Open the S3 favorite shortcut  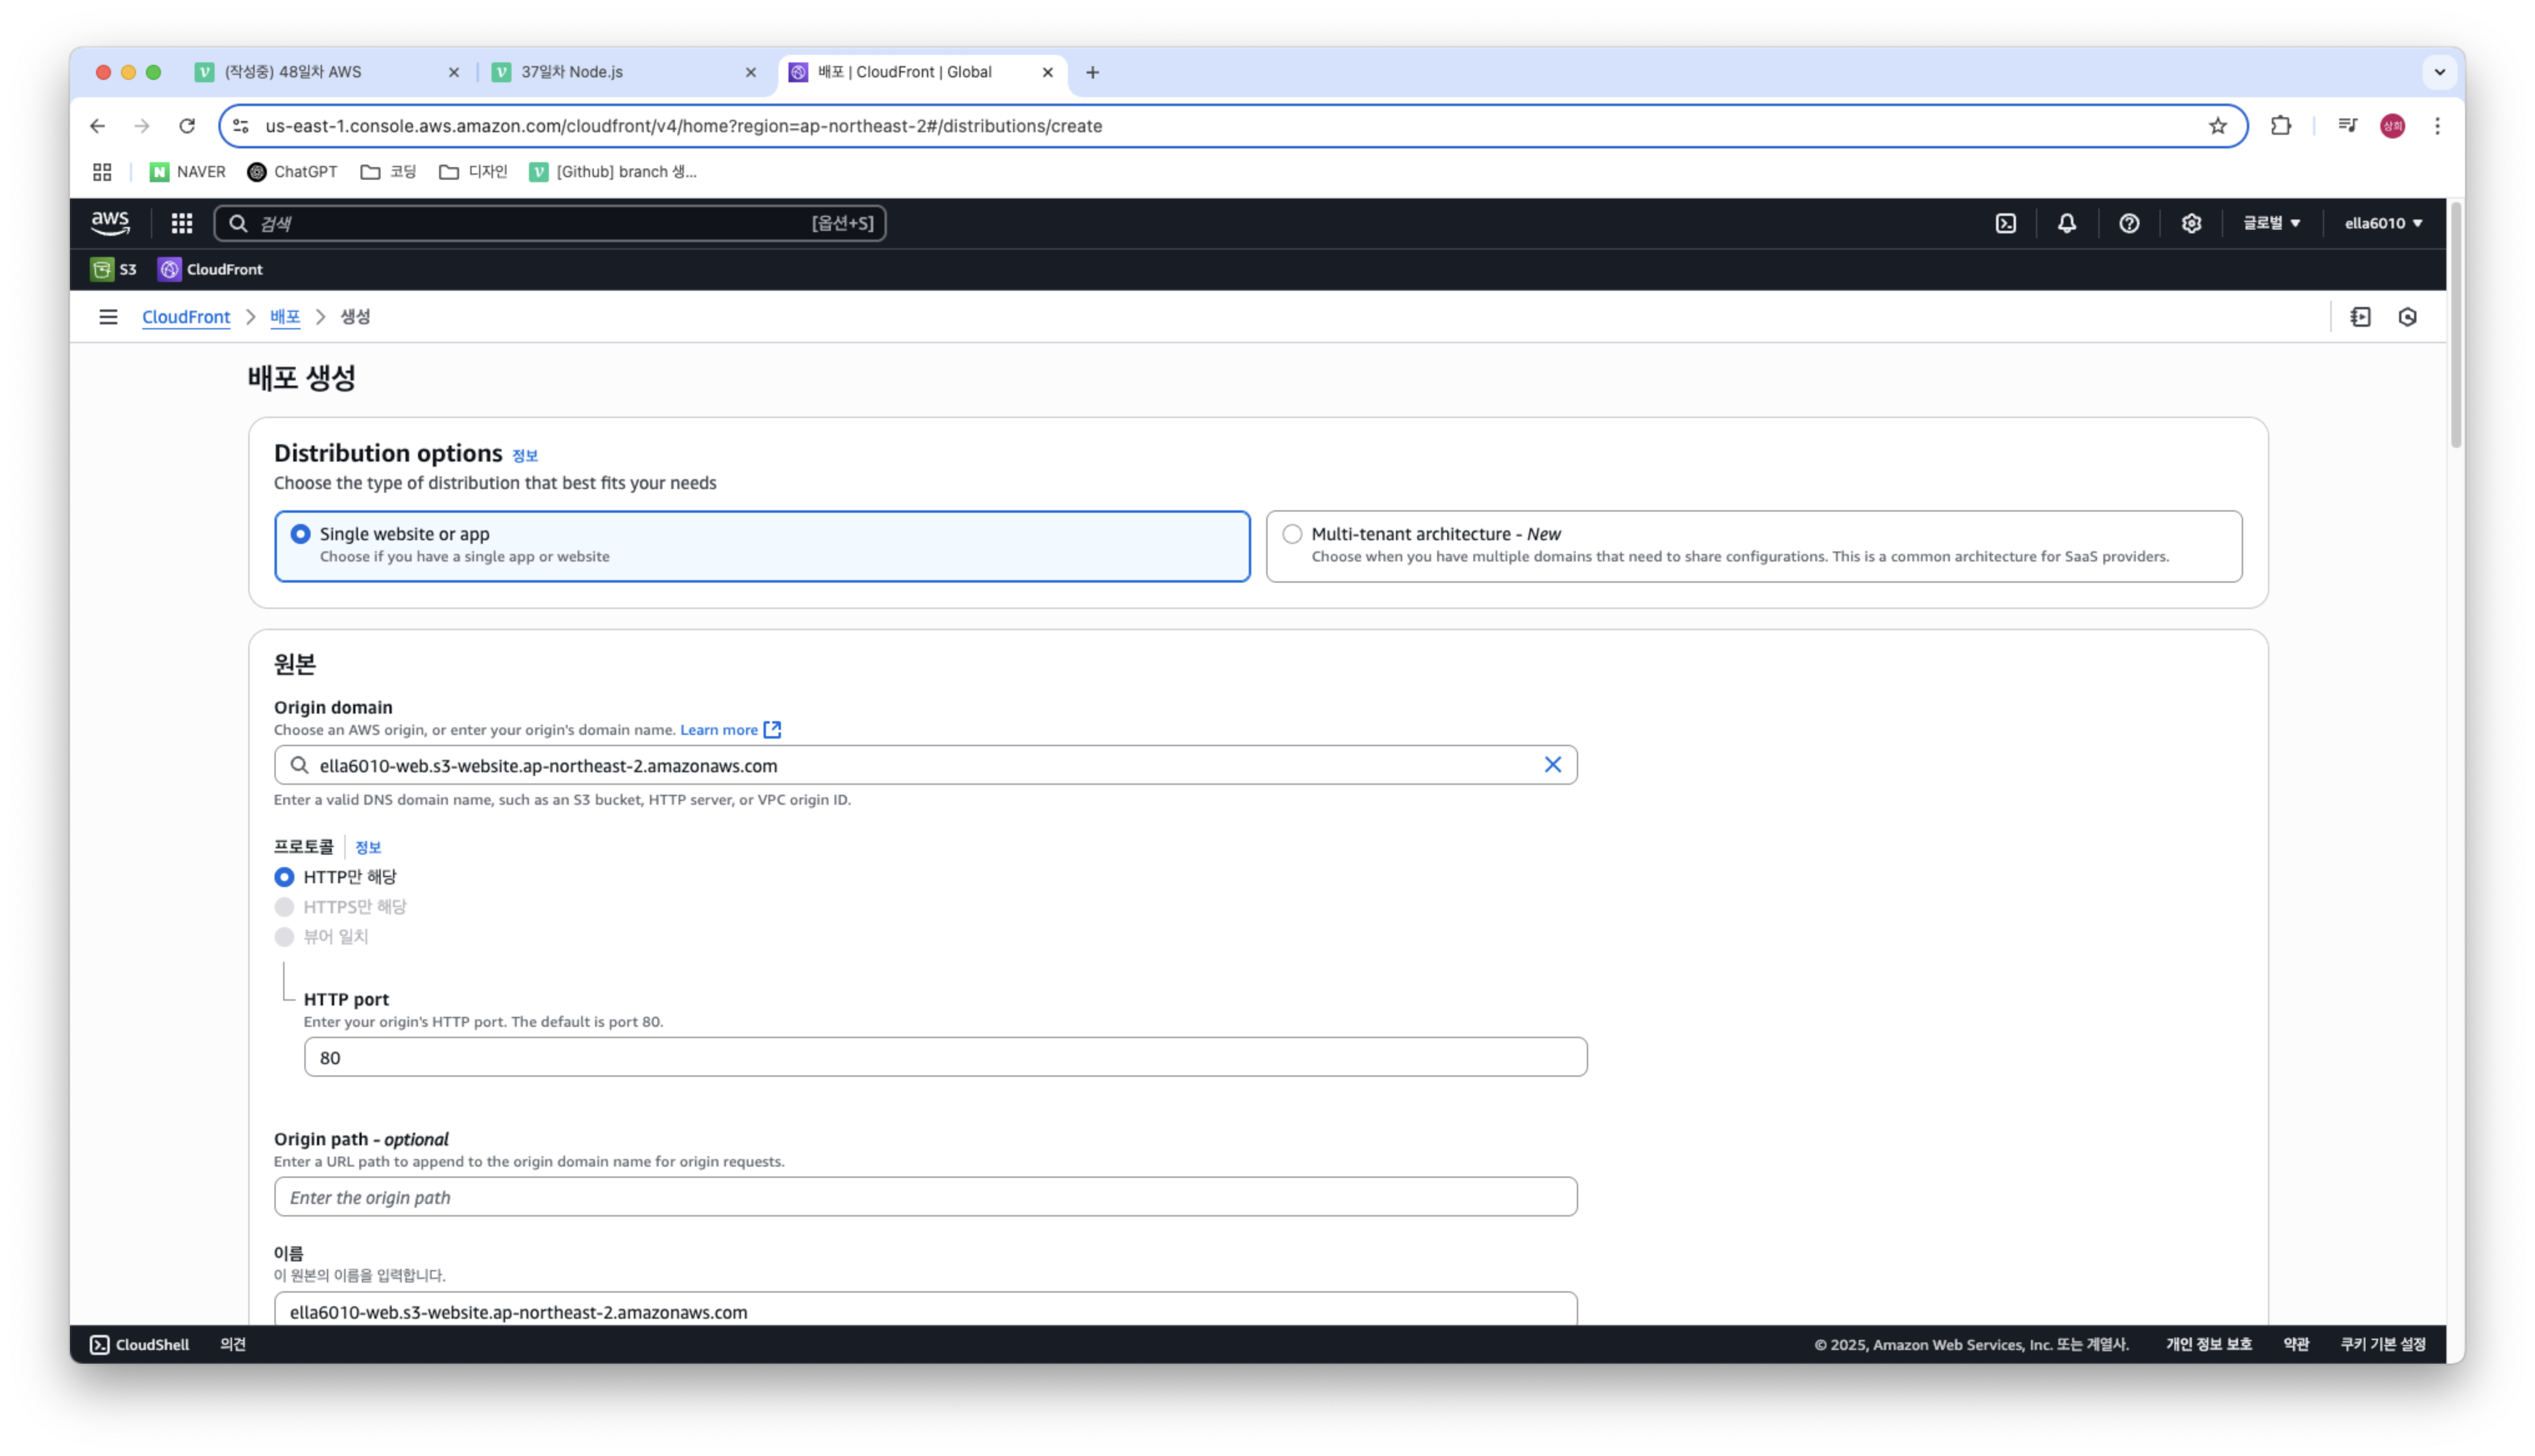pos(114,269)
